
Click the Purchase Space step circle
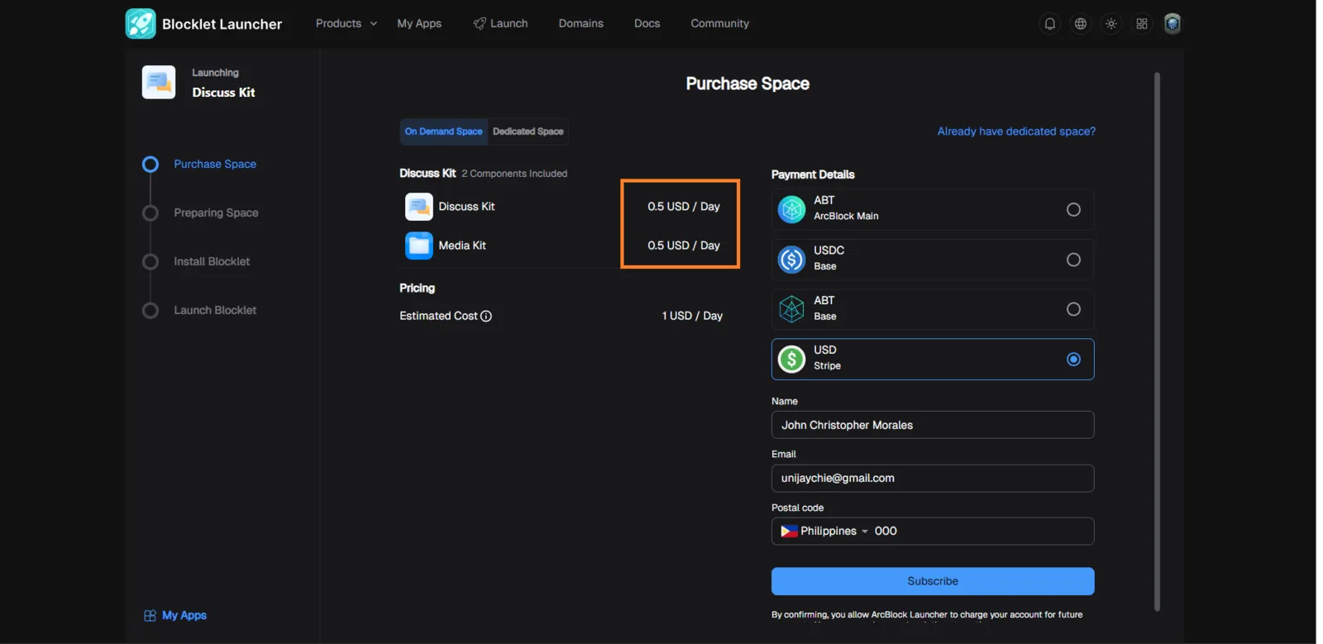click(150, 165)
